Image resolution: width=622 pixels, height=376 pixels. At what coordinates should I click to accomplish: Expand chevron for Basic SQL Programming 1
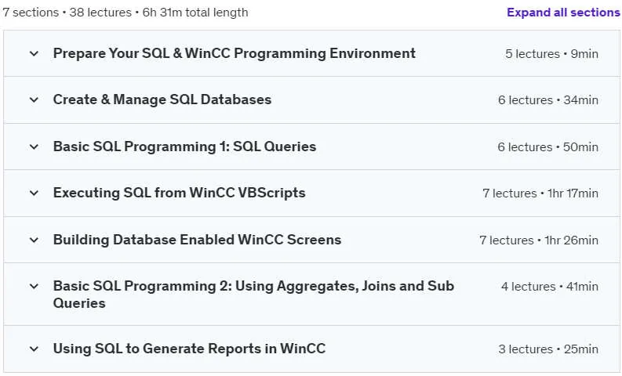34,146
